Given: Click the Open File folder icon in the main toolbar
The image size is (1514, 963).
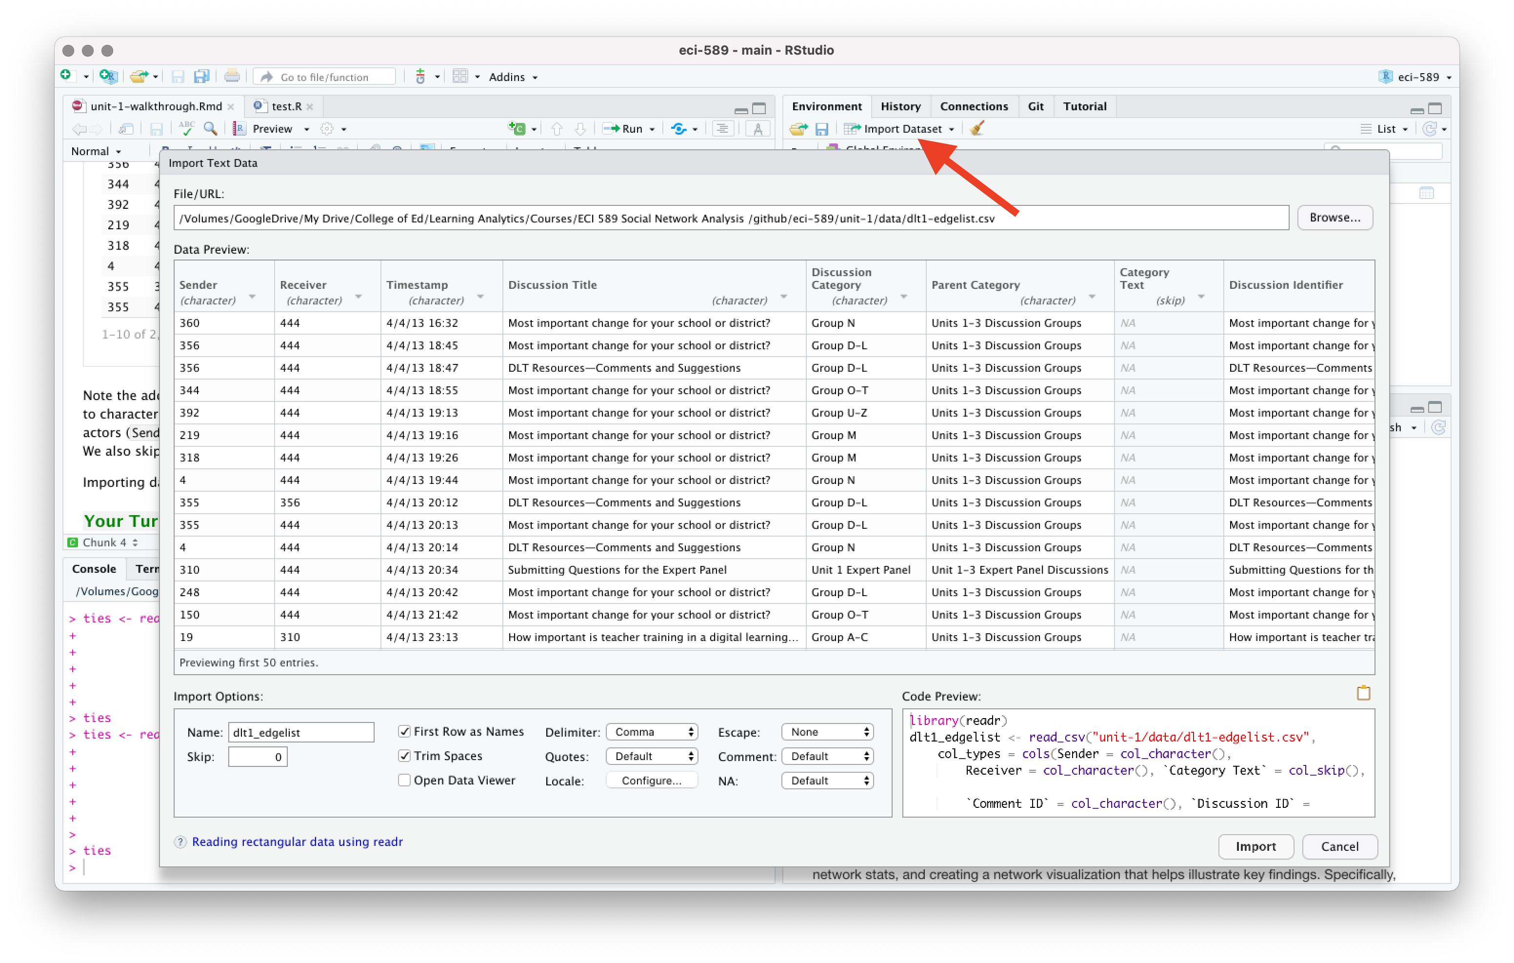Looking at the screenshot, I should tap(139, 76).
